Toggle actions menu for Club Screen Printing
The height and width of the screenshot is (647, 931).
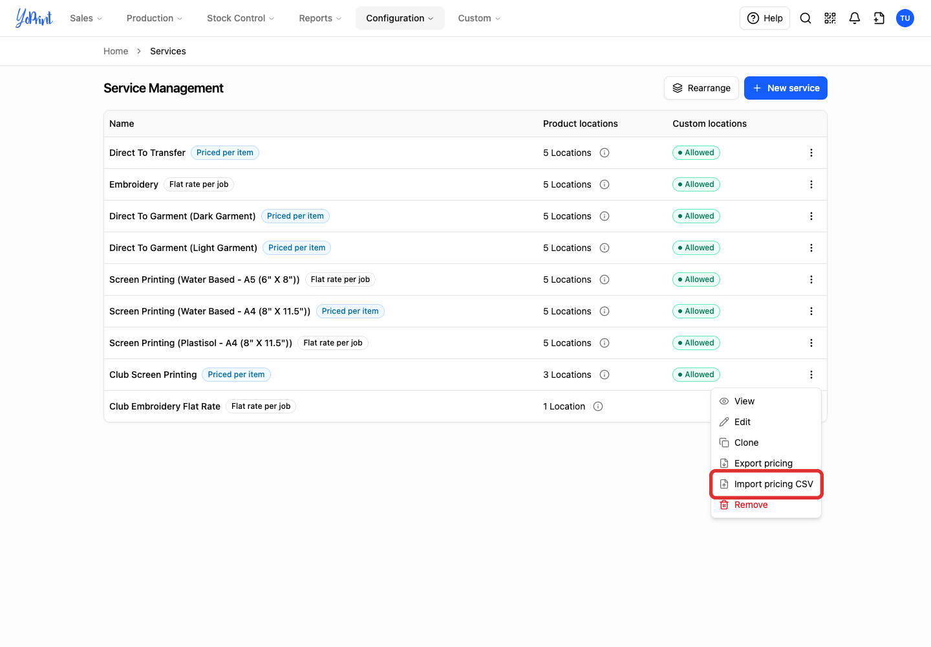coord(811,375)
